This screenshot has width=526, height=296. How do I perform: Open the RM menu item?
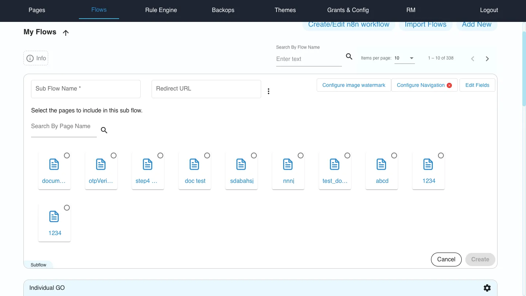click(x=411, y=10)
